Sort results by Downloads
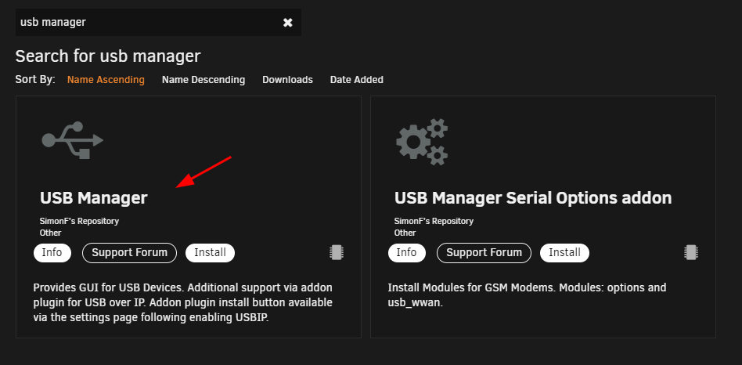 click(x=288, y=80)
